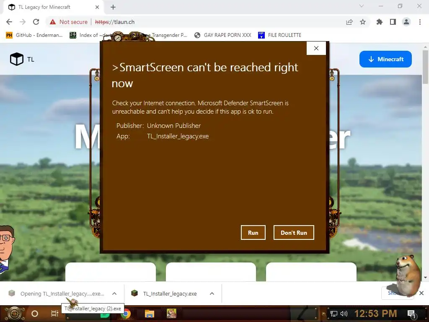The width and height of the screenshot is (429, 322).
Task: Go back with the browser back arrow
Action: tap(9, 22)
